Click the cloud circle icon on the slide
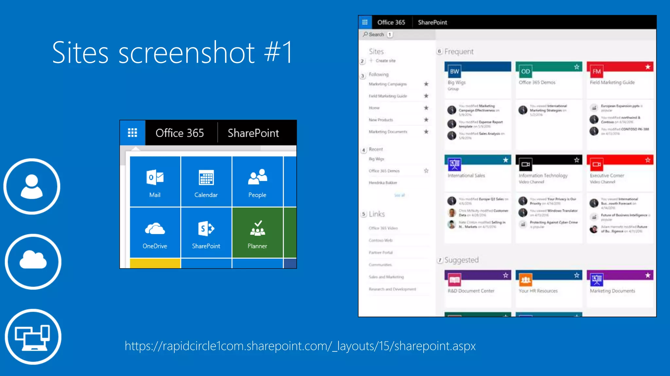 click(33, 261)
